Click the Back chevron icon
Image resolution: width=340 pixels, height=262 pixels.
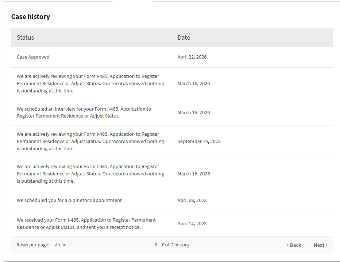pos(288,245)
